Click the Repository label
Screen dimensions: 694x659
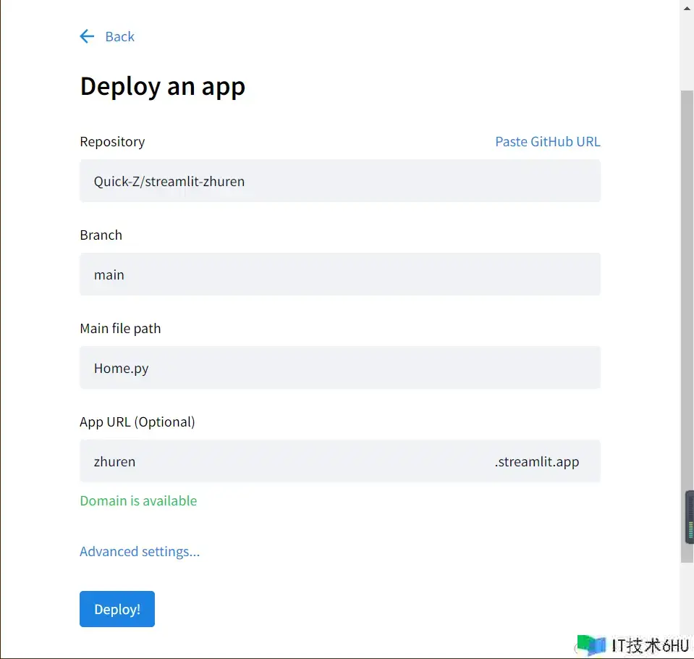pos(112,141)
